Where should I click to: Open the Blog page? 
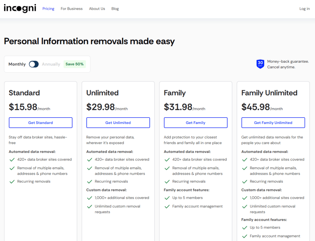point(115,9)
